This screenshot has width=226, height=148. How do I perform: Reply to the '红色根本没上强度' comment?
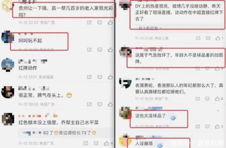96,143
